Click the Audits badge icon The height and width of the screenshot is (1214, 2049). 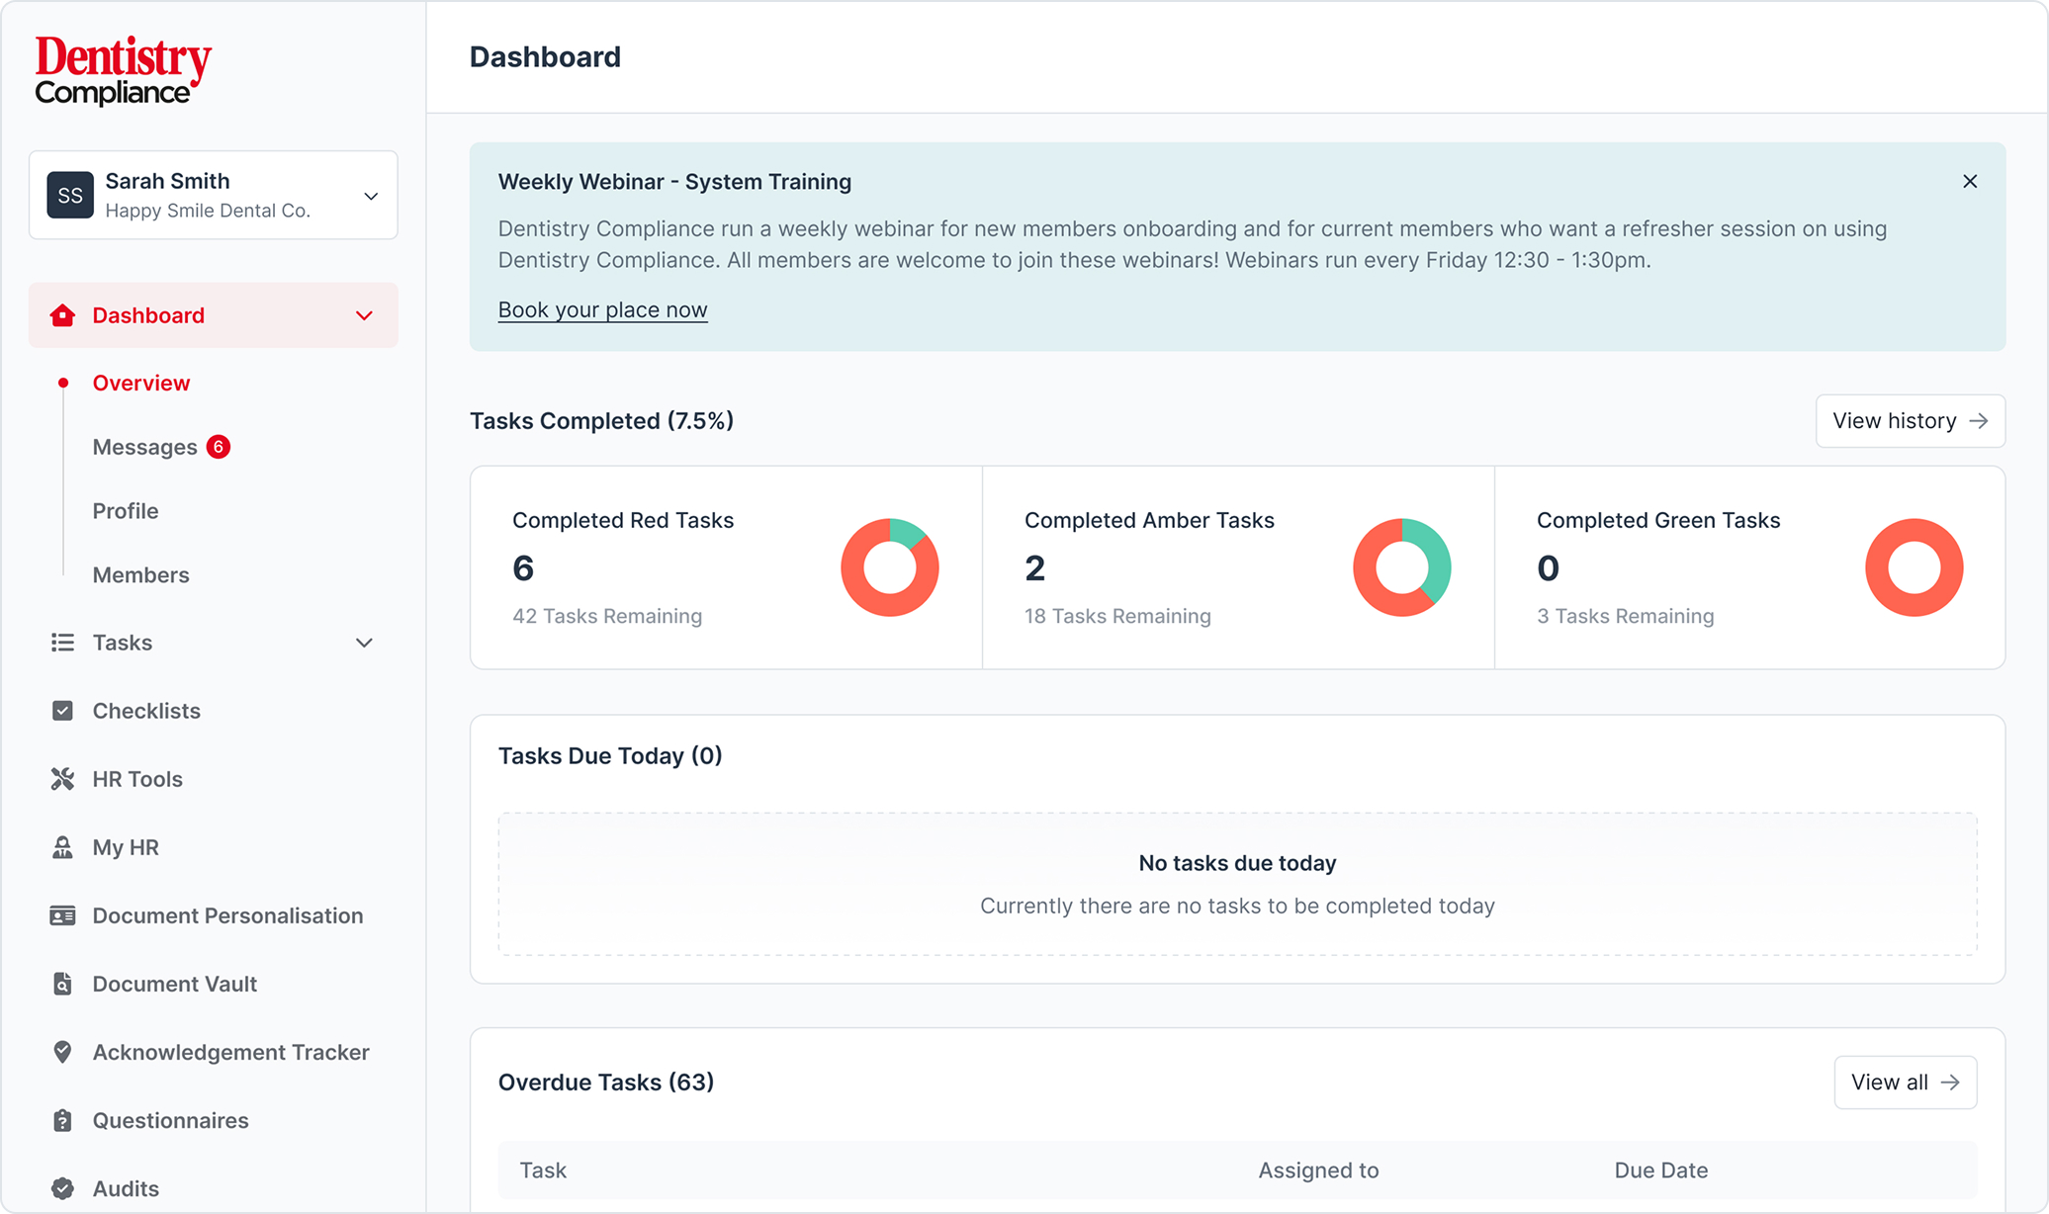point(62,1188)
